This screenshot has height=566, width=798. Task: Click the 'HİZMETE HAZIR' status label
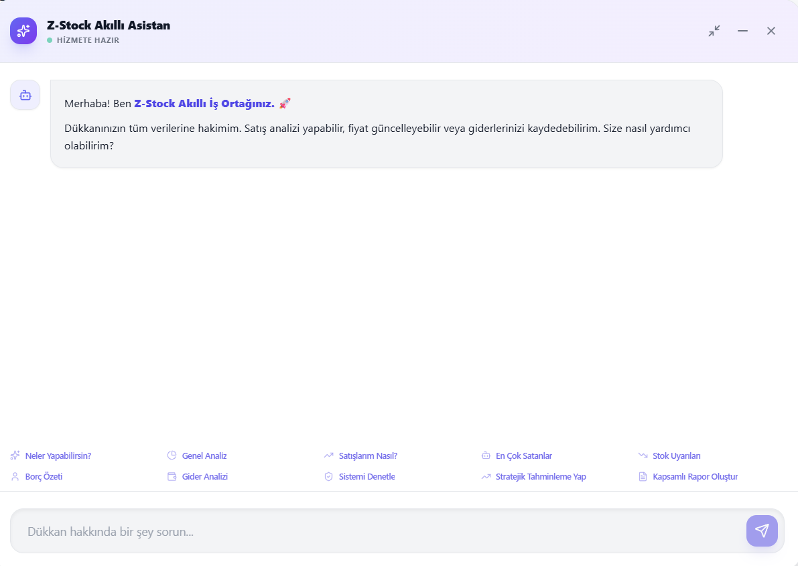click(88, 40)
